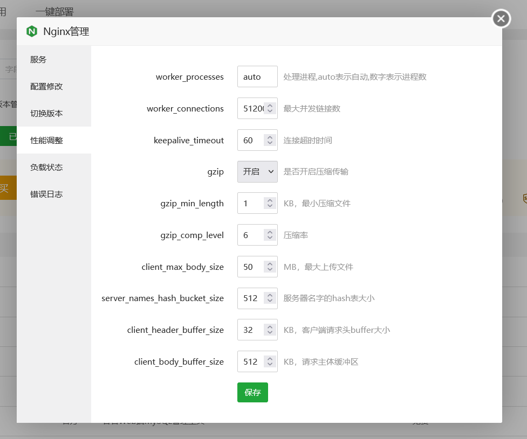The width and height of the screenshot is (527, 439).
Task: Click the gzip_min_length spinner arrows
Action: [270, 203]
